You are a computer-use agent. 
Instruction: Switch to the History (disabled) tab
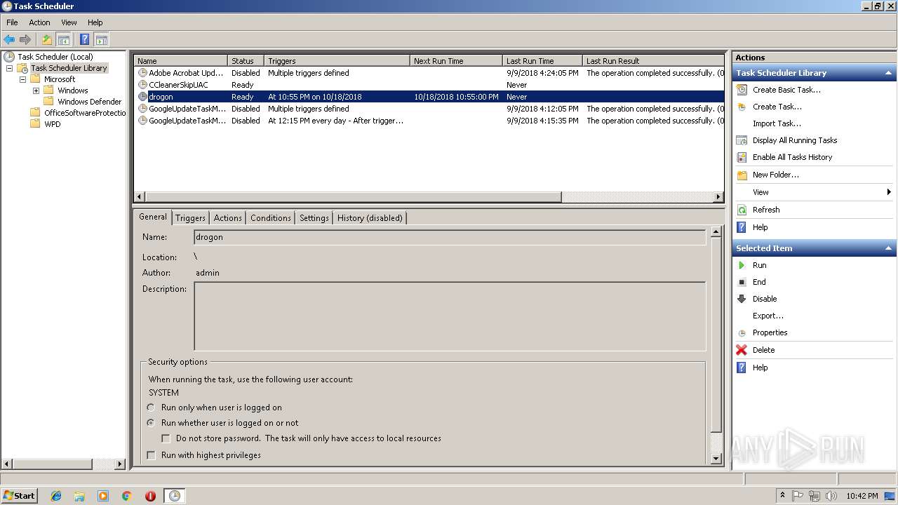[370, 218]
